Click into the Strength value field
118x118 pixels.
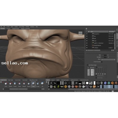104,57
